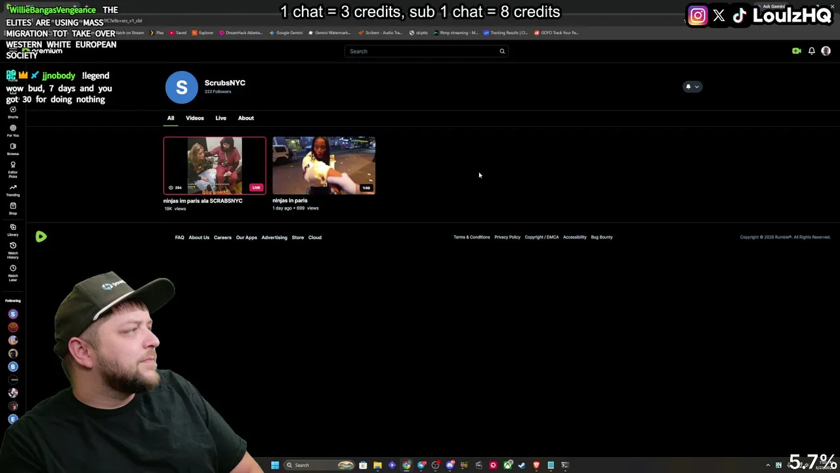The height and width of the screenshot is (473, 840).
Task: Open live stream thumbnail ninjas im paris
Action: 215,166
